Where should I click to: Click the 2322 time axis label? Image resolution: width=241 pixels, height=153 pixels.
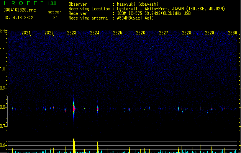click(49, 33)
